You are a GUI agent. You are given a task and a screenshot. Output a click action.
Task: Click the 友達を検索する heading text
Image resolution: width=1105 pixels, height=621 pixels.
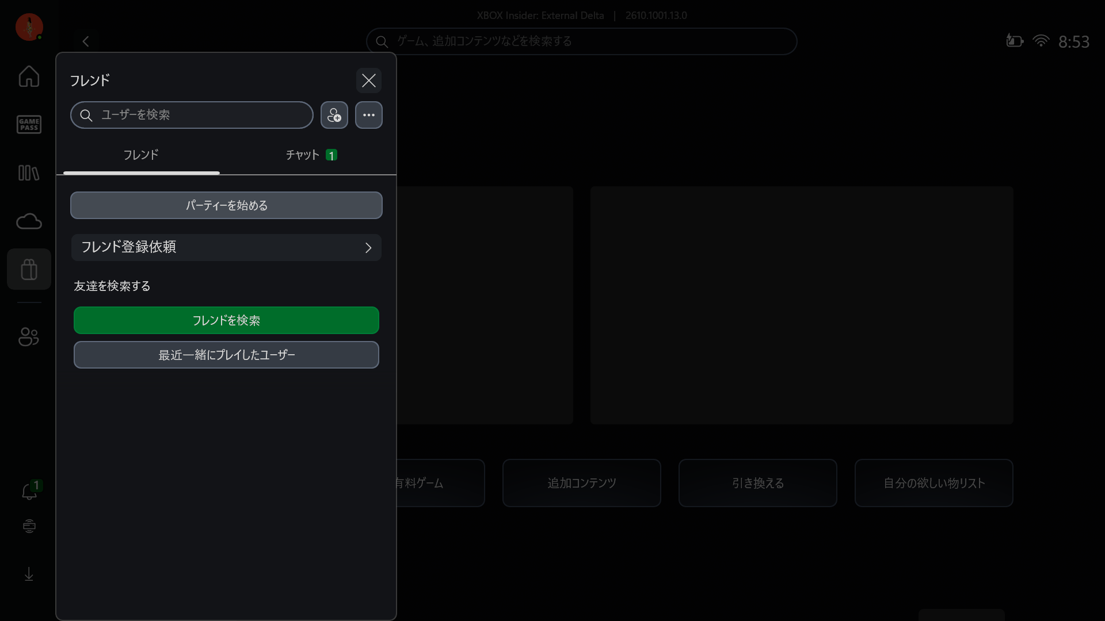(112, 286)
